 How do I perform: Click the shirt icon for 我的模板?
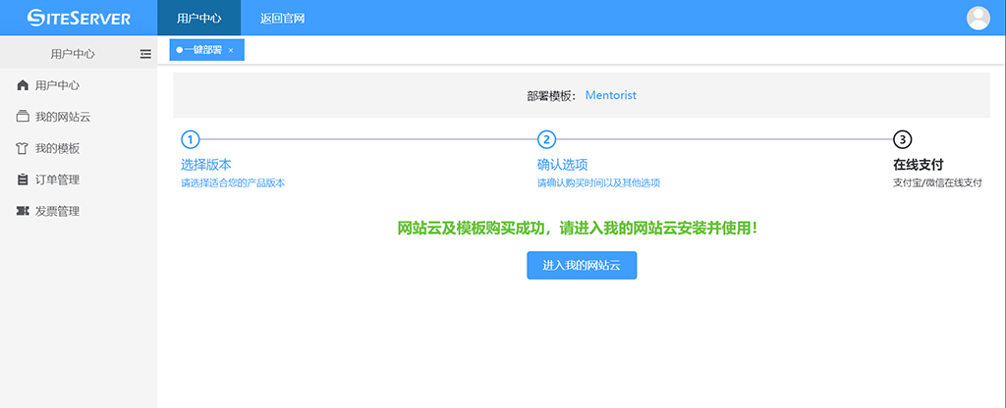[x=24, y=148]
